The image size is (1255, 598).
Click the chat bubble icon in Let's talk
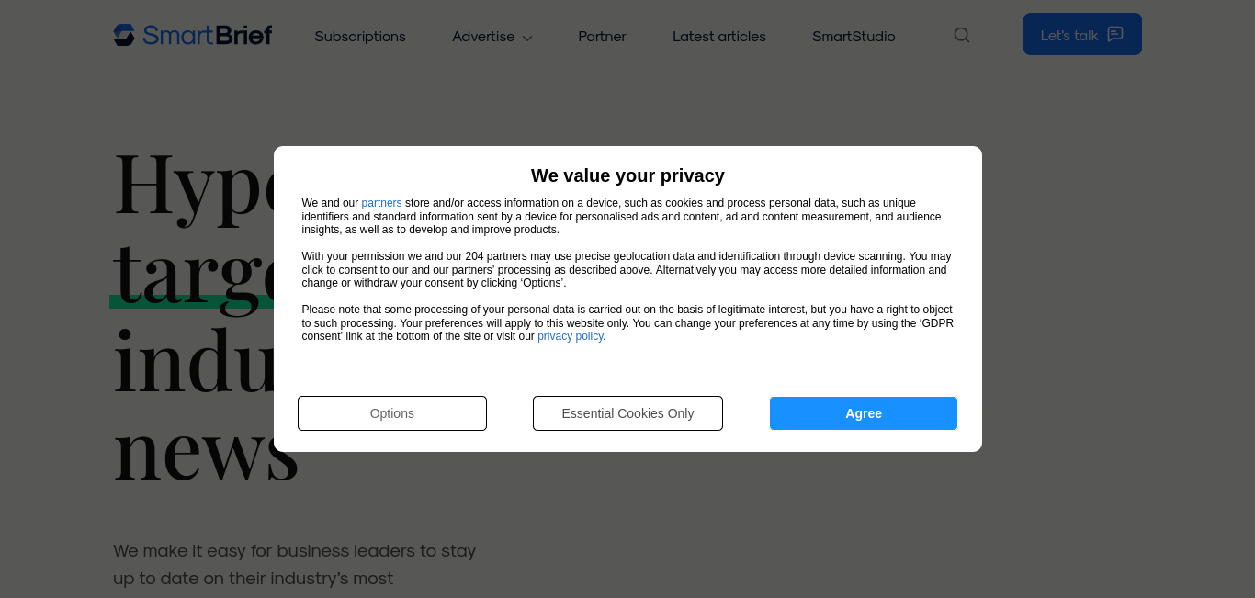tap(1115, 34)
